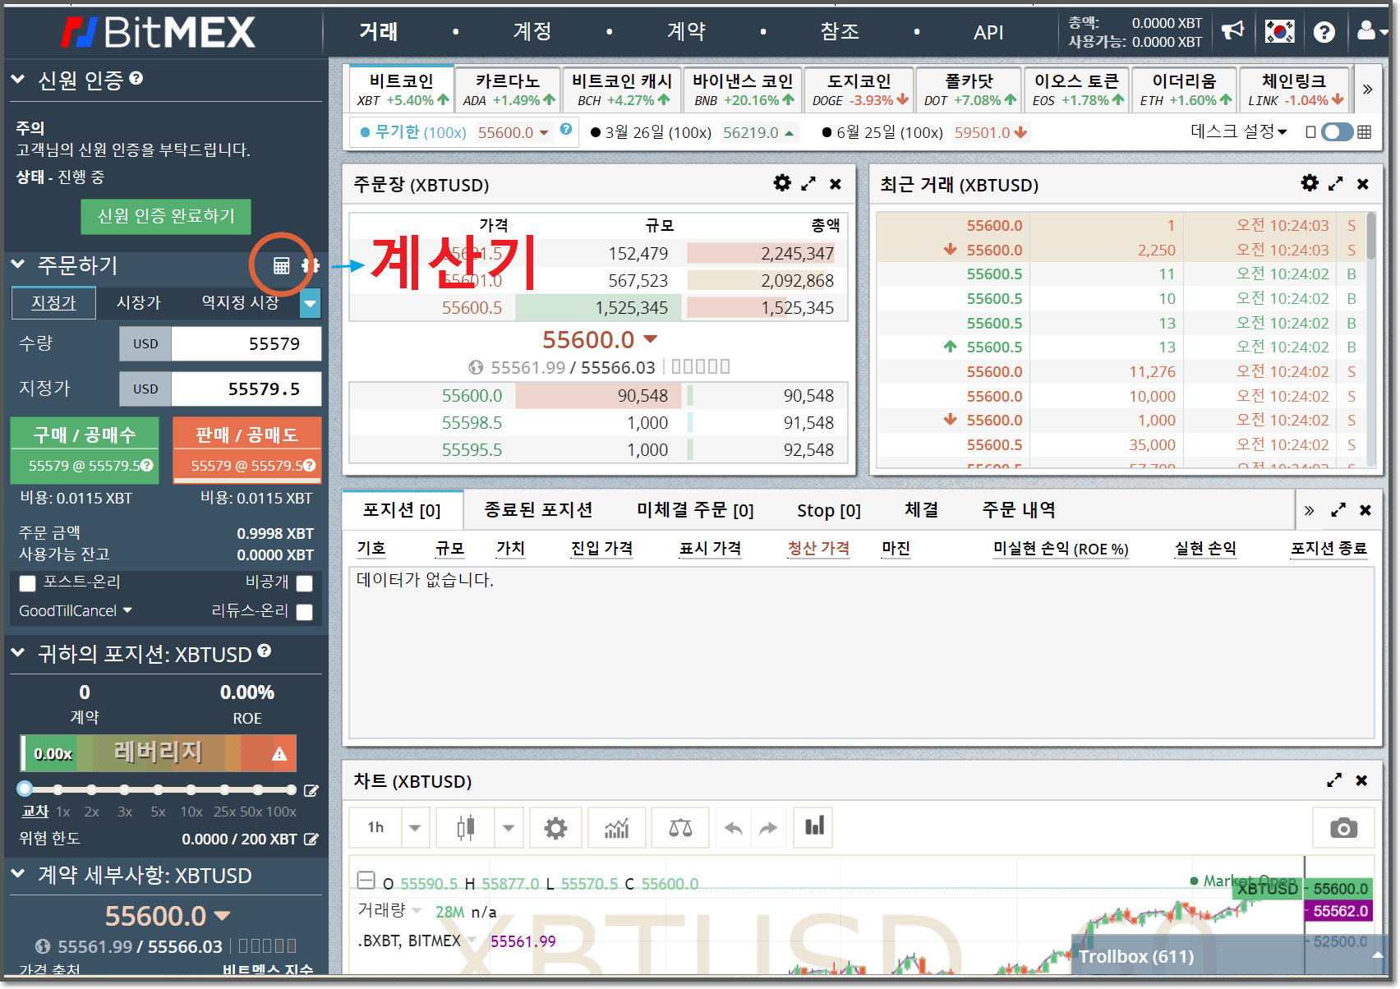Enable 비공개 hidden order checkbox
Image resolution: width=1400 pixels, height=989 pixels.
click(x=305, y=583)
